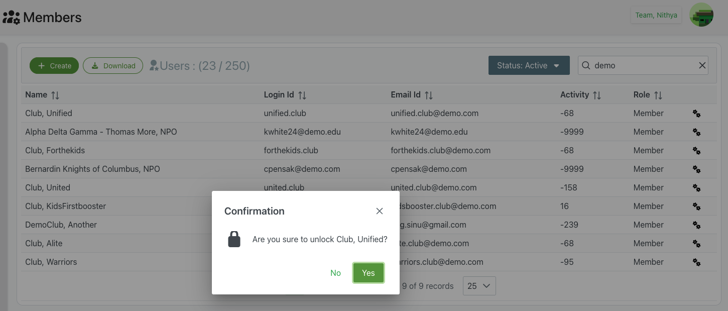Confirm unlock by clicking Yes
Screen dimensions: 728x311
point(368,273)
